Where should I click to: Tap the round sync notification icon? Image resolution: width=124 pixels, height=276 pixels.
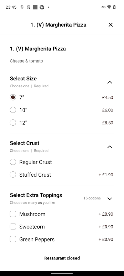(42, 7)
